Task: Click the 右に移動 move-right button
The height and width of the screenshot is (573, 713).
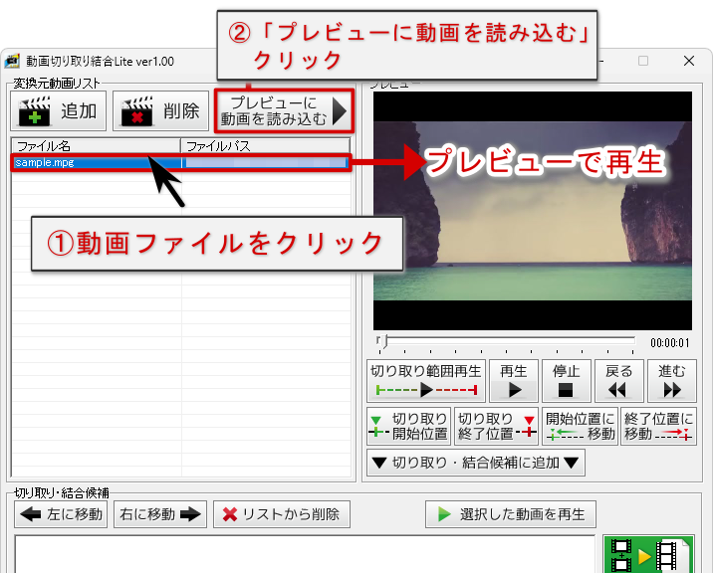Action: click(160, 515)
